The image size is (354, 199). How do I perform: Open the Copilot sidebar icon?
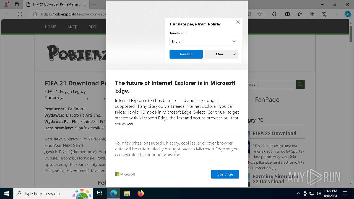coord(348,14)
